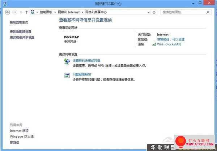
Task: Open Wi-Fi (PocketAP) connection link
Action: coord(169,44)
